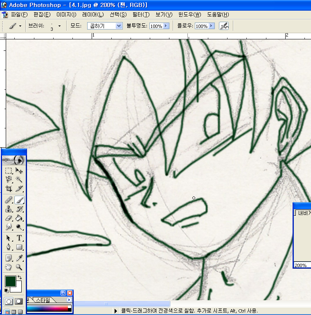Open the 파일(F) menu

coord(19,15)
